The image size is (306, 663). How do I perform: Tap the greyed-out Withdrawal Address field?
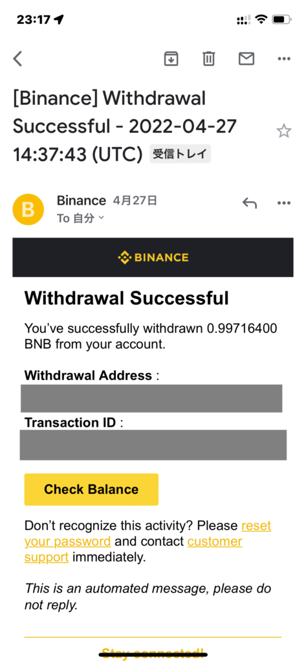click(x=151, y=398)
